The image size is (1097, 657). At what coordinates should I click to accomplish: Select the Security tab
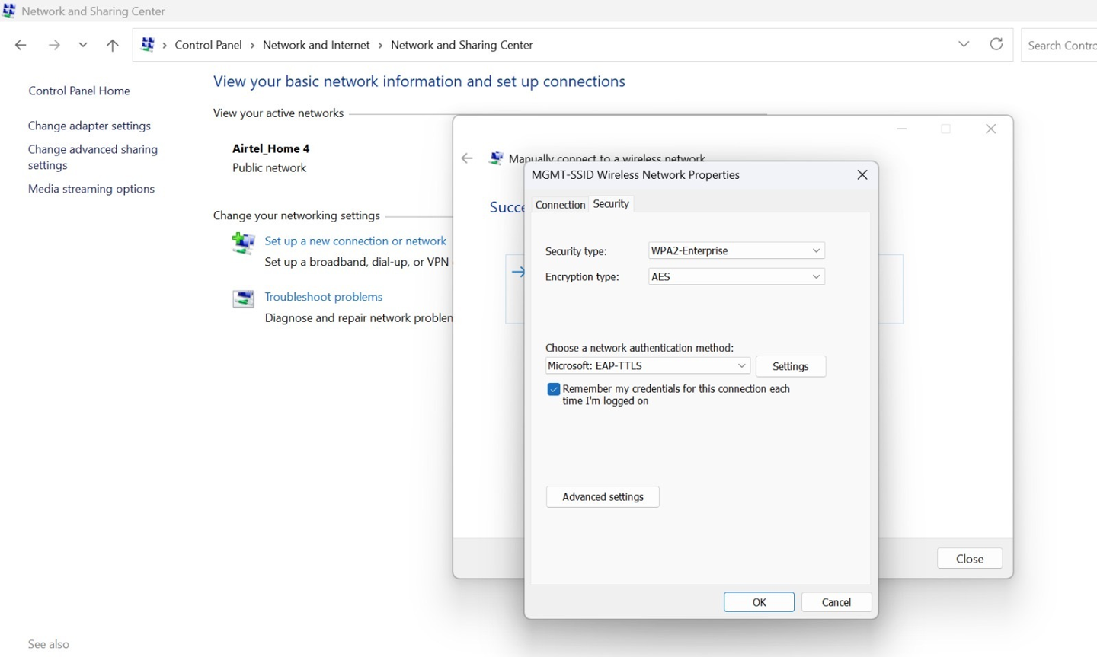(x=611, y=204)
